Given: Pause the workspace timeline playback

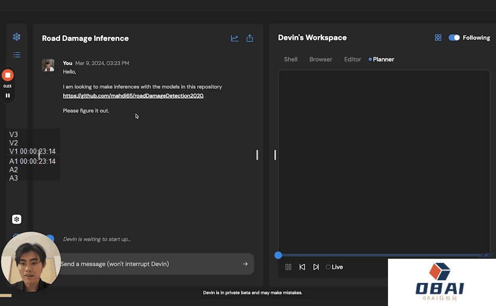Looking at the screenshot, I should point(288,267).
